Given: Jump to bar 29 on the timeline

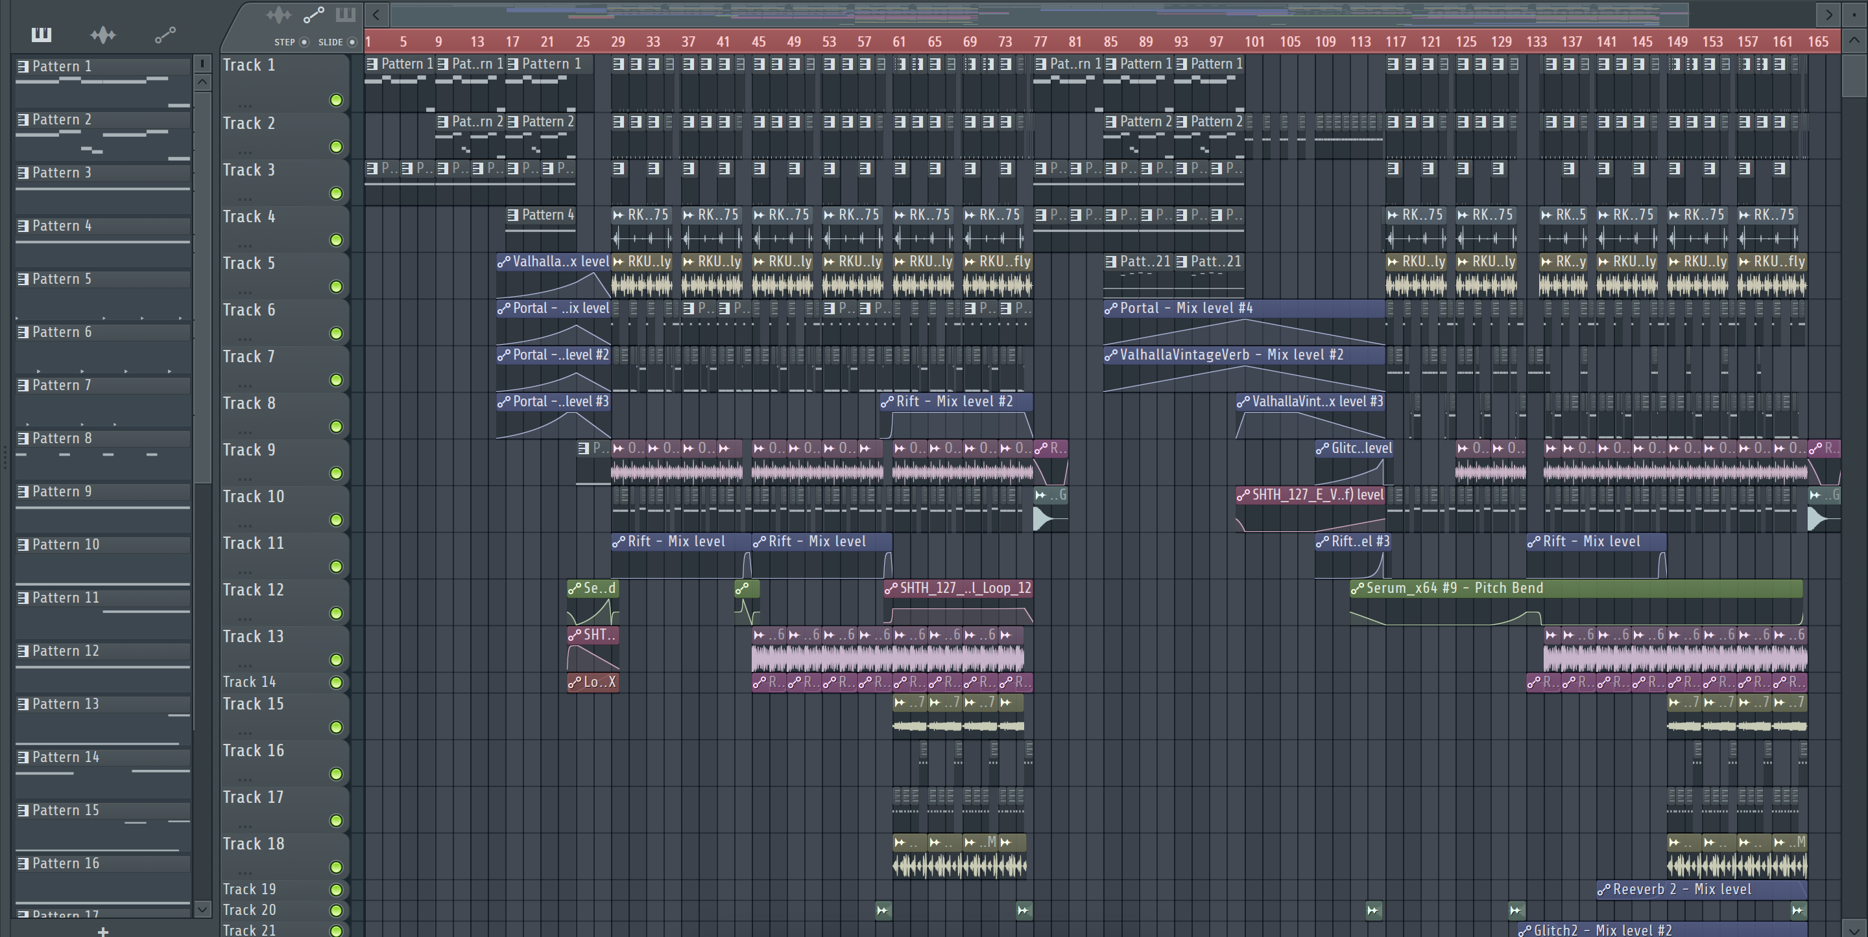Looking at the screenshot, I should click(x=618, y=42).
